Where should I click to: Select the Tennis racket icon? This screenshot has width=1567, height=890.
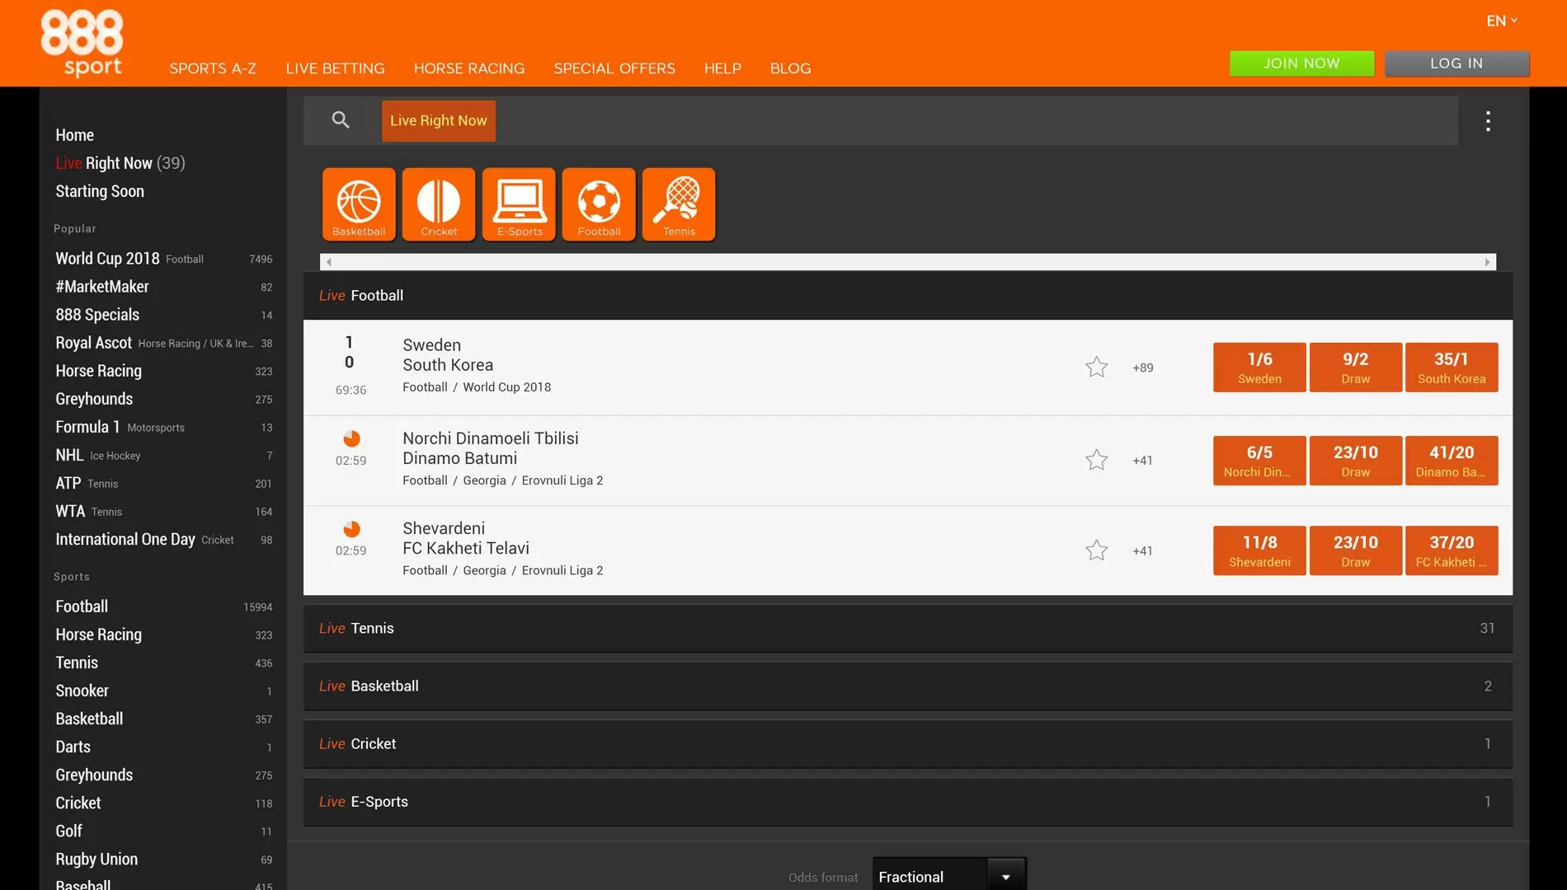(x=679, y=204)
